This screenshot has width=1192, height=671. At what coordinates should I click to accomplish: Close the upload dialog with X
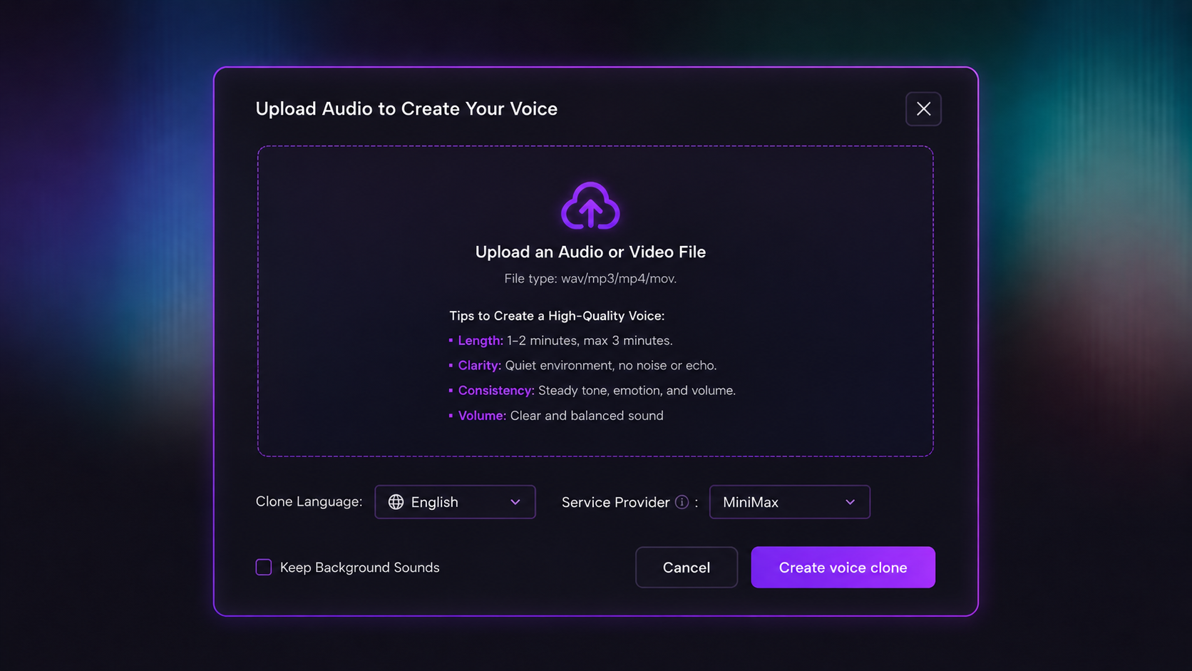(x=923, y=109)
